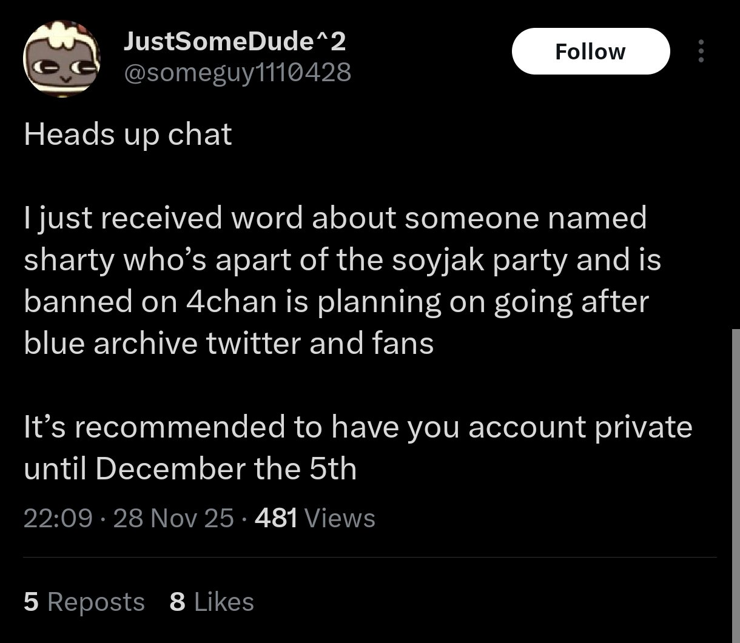Open JustSomeDude^2's profile avatar
Image resolution: width=740 pixels, height=643 pixels.
(x=61, y=61)
